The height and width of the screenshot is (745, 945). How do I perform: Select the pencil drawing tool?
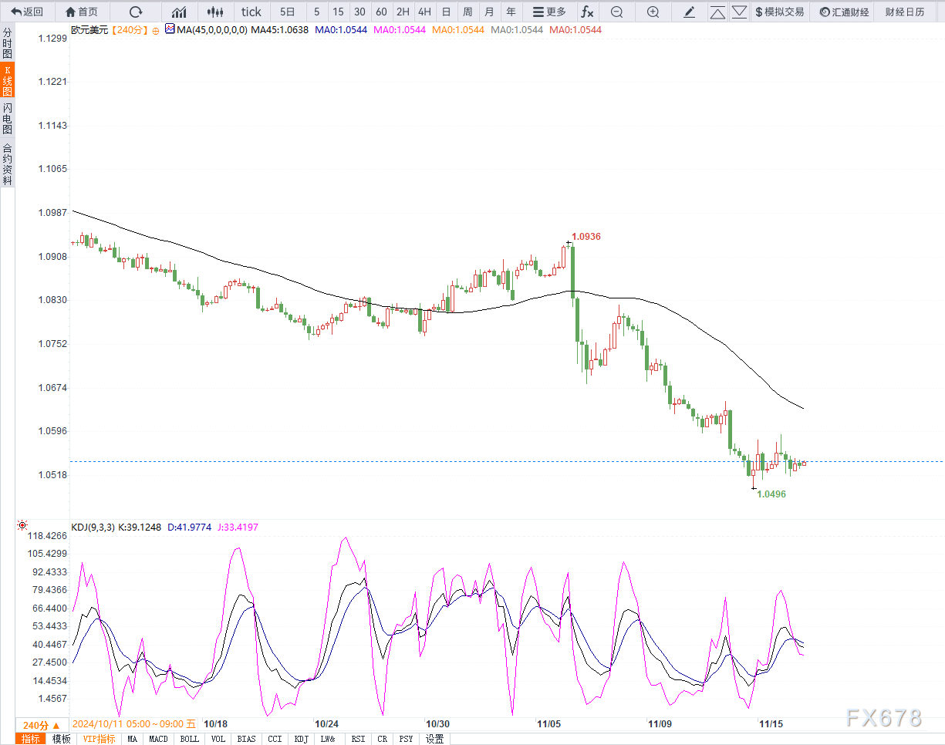(x=690, y=12)
